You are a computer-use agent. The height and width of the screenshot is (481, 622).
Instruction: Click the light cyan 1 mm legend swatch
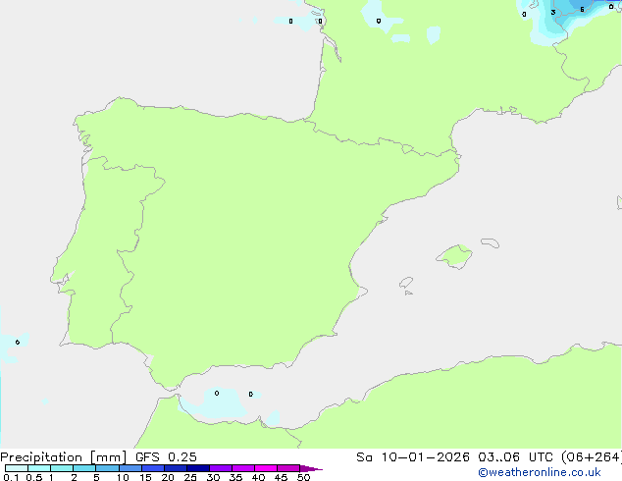(x=61, y=468)
